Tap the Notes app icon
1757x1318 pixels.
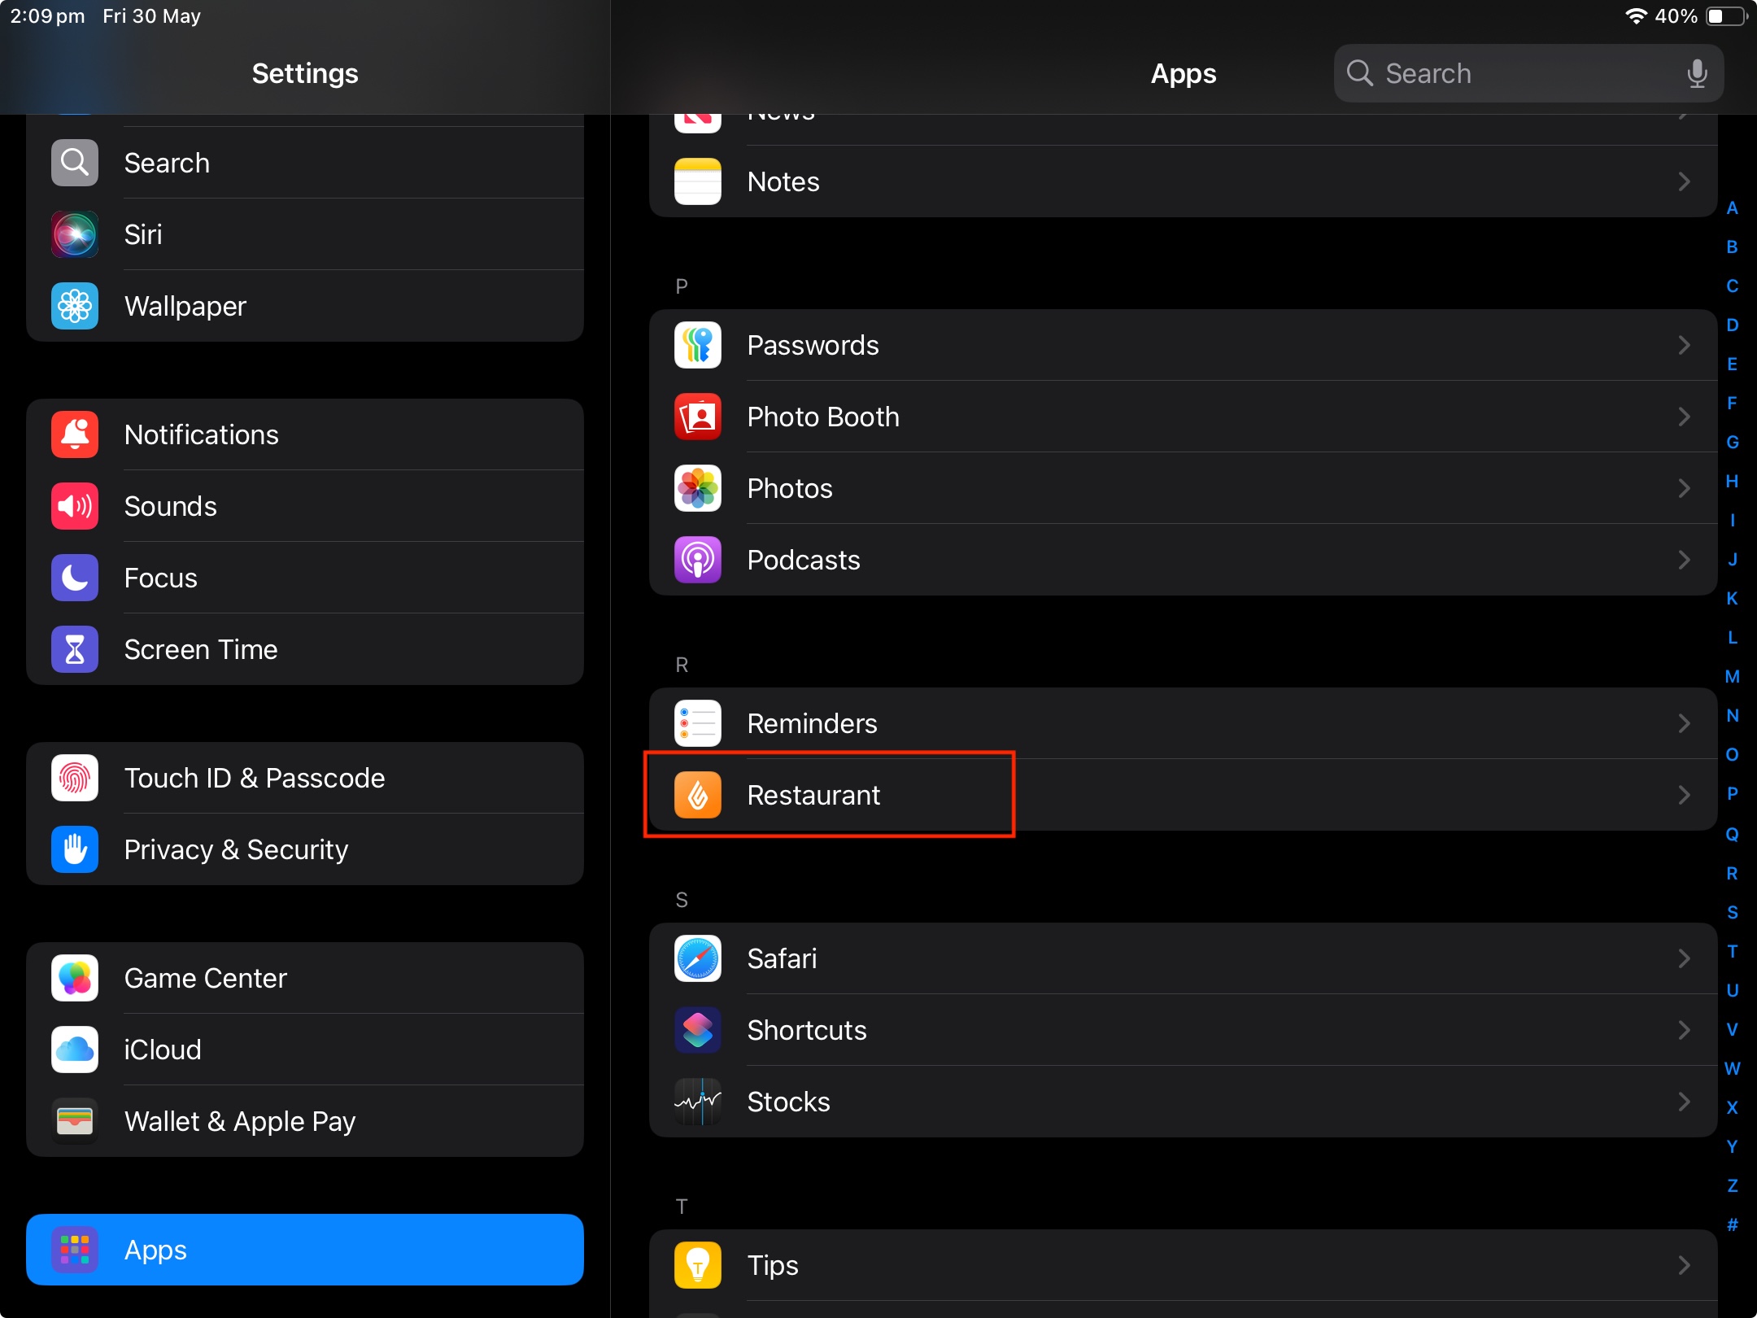click(698, 181)
